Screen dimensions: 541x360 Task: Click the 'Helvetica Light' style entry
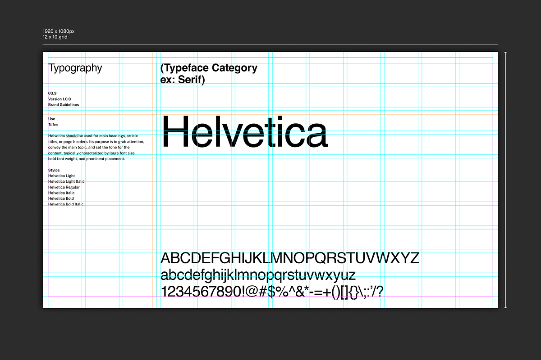pos(62,176)
